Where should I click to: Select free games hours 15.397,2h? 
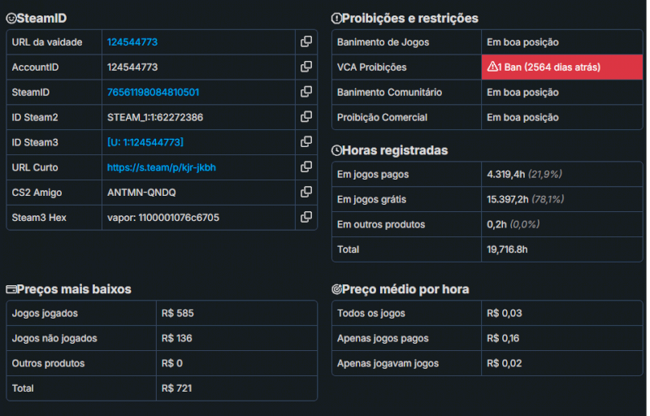507,199
